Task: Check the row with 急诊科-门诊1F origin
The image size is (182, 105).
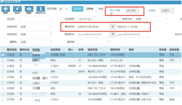Action: coord(3,72)
